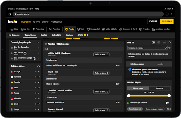Click the pin icon next to event selector

pyautogui.click(x=170, y=48)
